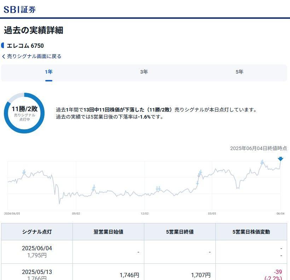
Task: Click the 5営業日終値 column header
Action: pos(180,232)
